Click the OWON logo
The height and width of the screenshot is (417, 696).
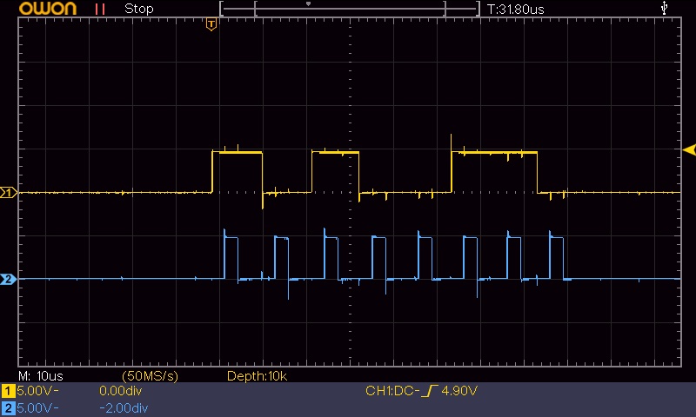pyautogui.click(x=48, y=9)
